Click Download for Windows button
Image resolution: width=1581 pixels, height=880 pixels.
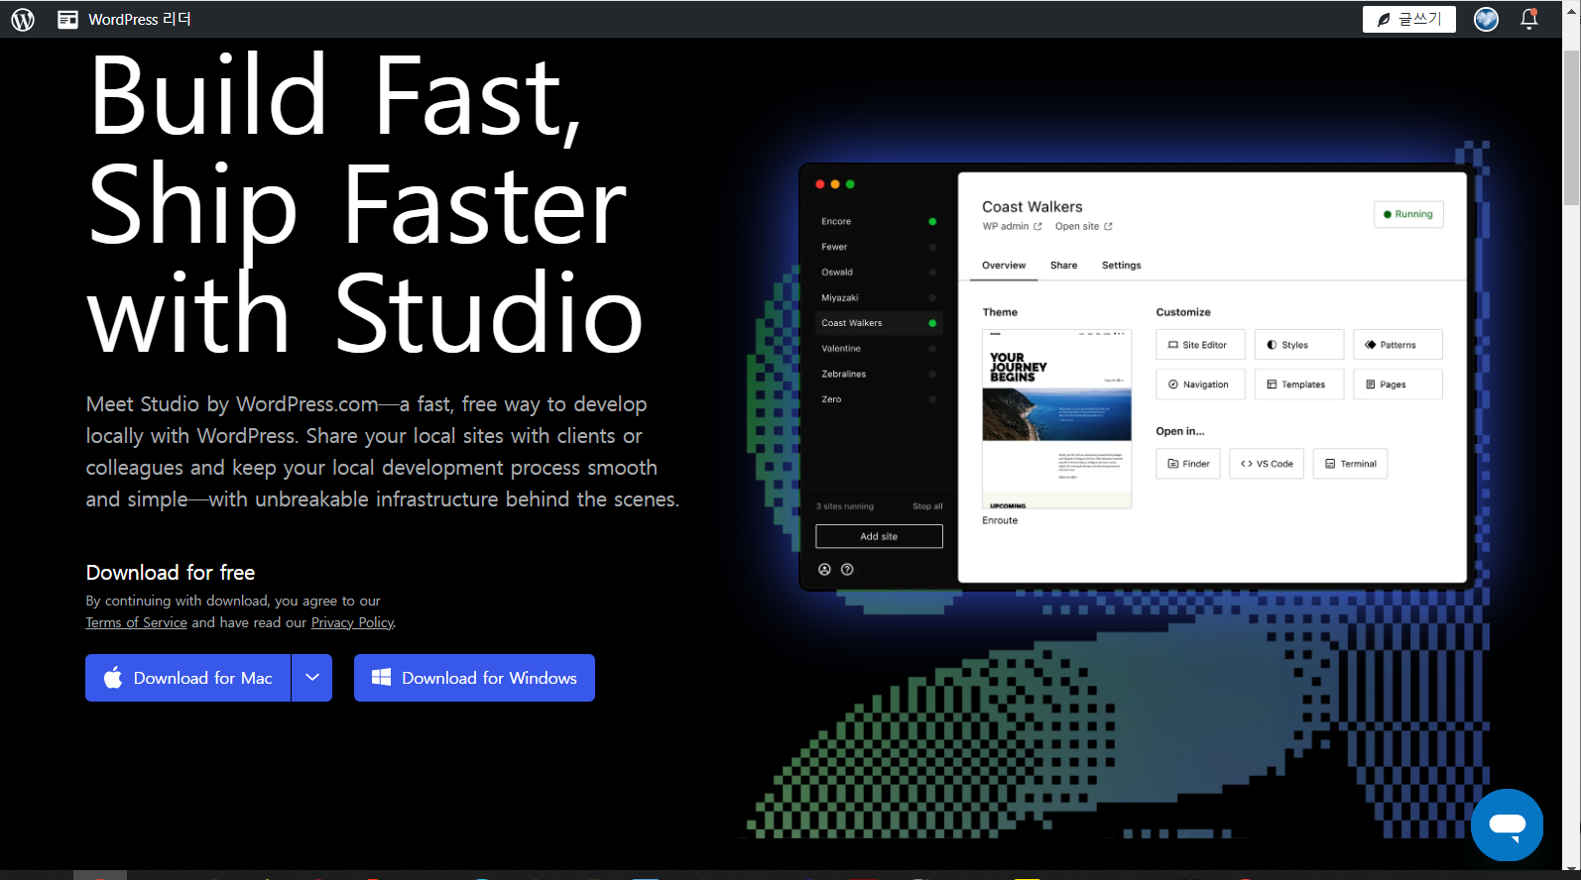pos(474,678)
